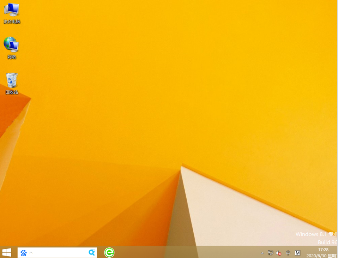The height and width of the screenshot is (258, 338).
Task: Click the 网络 text label
Action: click(x=12, y=57)
